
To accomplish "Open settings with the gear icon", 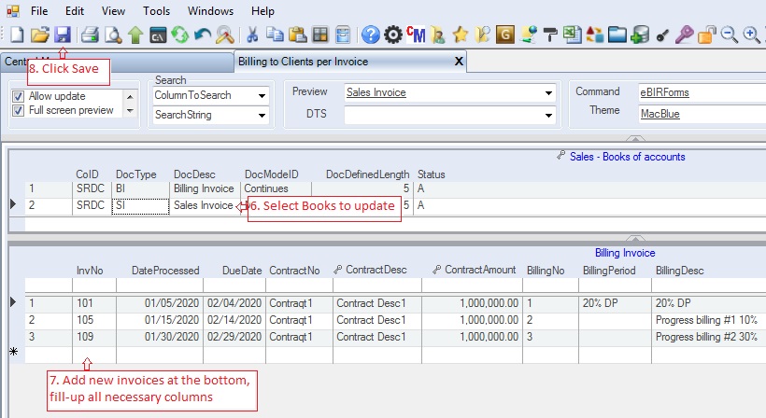I will coord(393,35).
